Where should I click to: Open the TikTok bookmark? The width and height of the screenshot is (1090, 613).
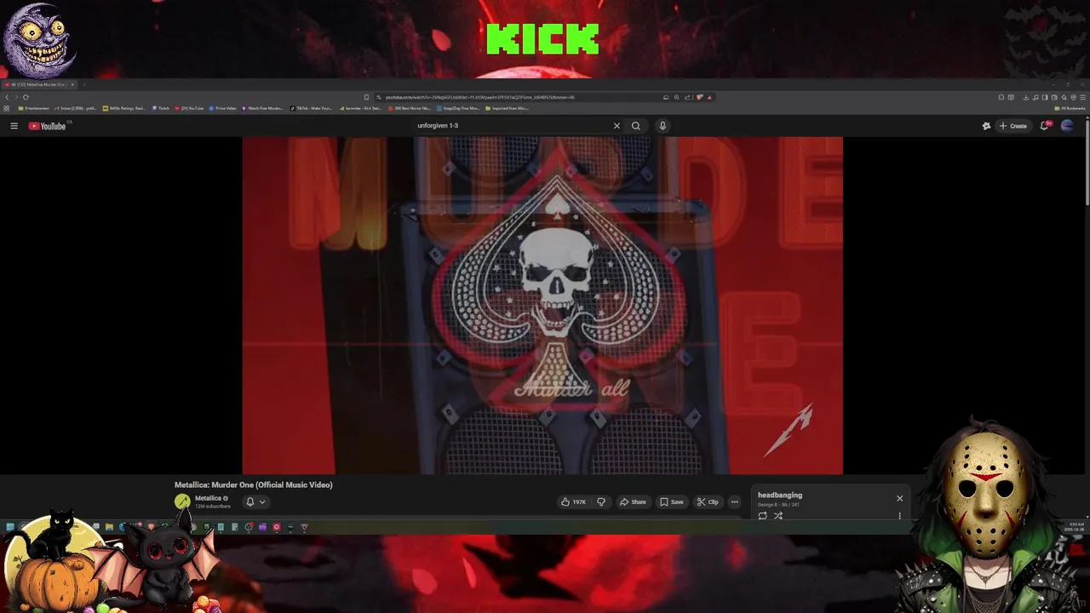click(x=311, y=108)
